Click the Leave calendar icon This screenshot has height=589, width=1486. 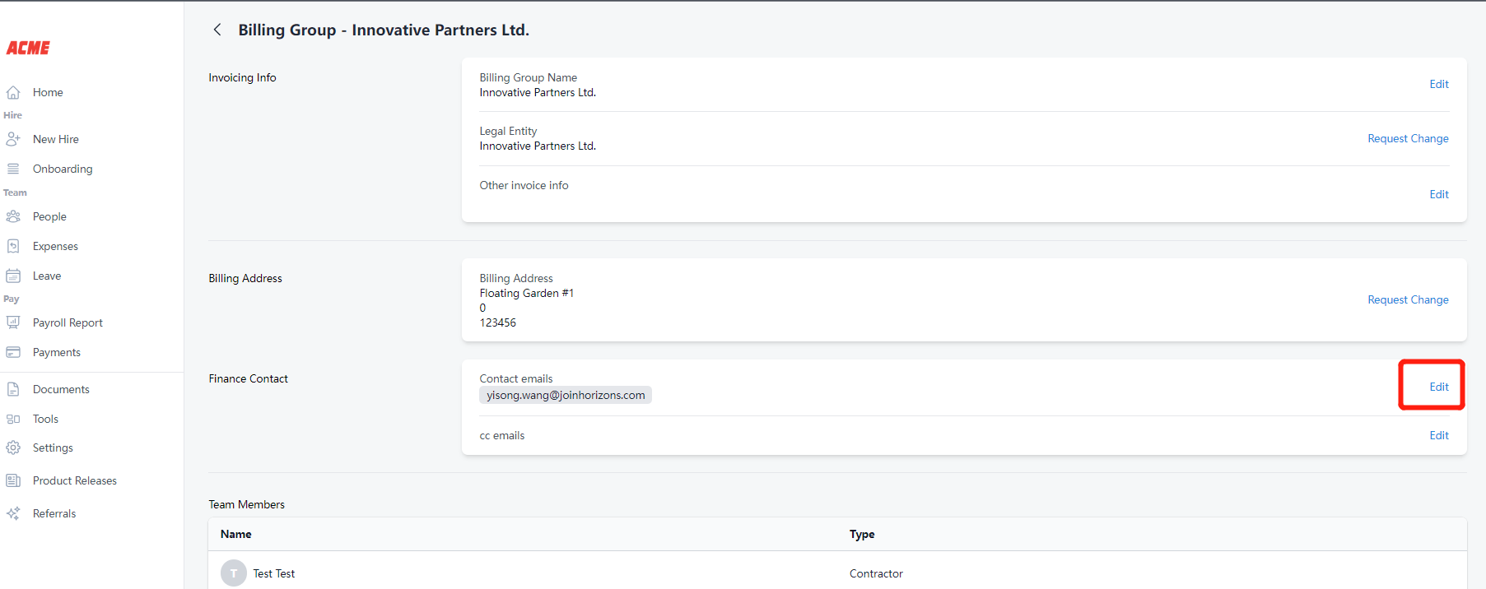click(13, 276)
